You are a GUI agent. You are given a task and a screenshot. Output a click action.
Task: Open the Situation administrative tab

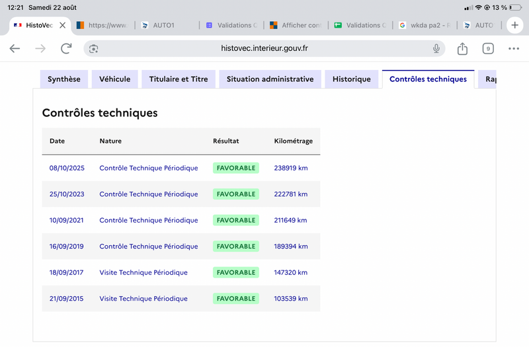pyautogui.click(x=270, y=79)
